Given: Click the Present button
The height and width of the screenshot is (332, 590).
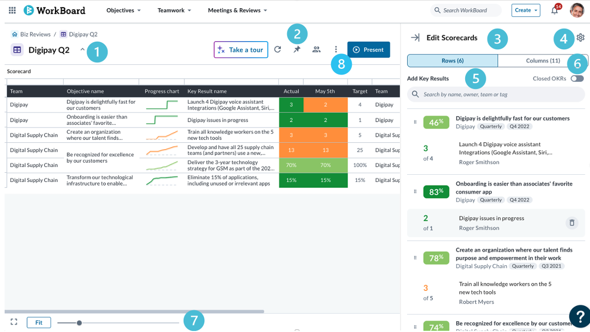Looking at the screenshot, I should point(369,50).
